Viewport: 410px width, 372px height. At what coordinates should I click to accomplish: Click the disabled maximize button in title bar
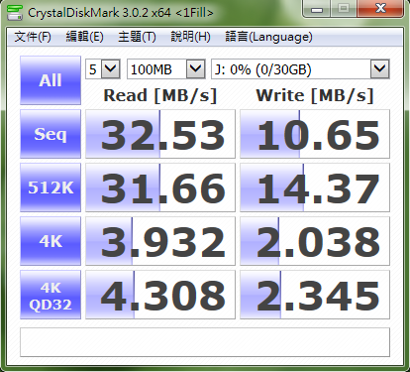click(x=344, y=9)
